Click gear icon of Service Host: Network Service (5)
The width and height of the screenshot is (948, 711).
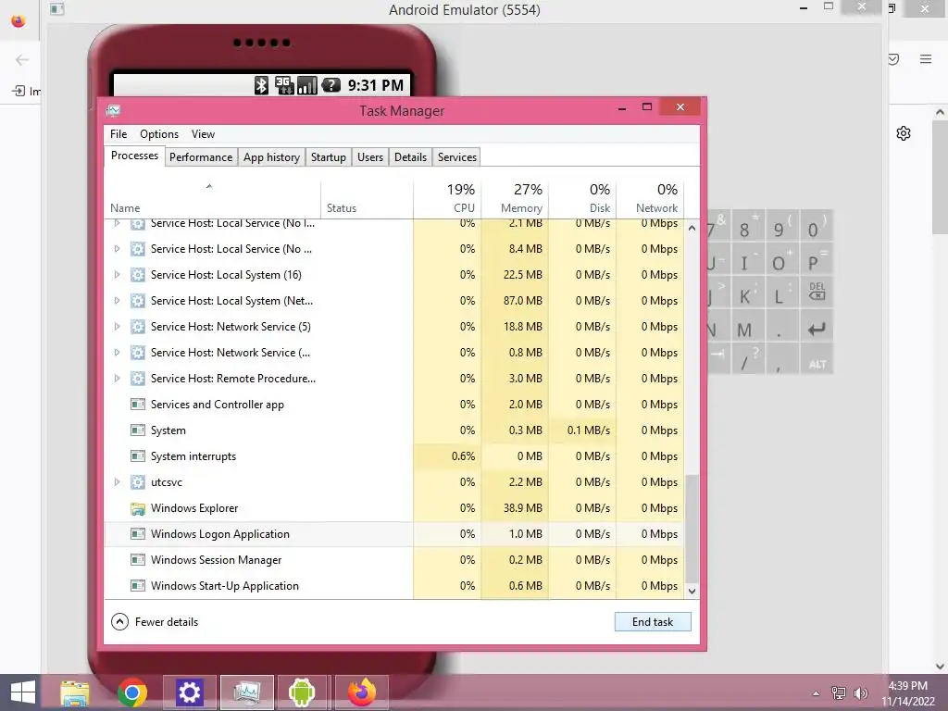point(138,327)
